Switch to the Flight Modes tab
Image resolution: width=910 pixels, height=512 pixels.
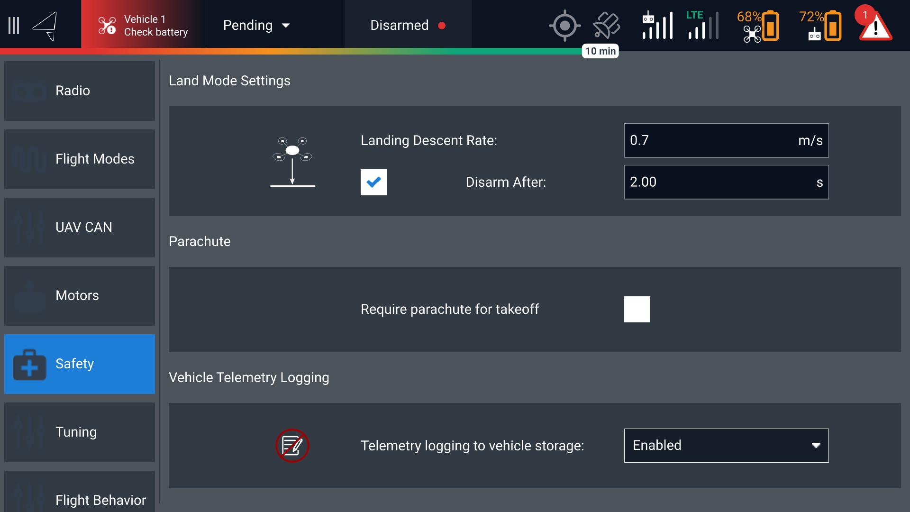(80, 159)
